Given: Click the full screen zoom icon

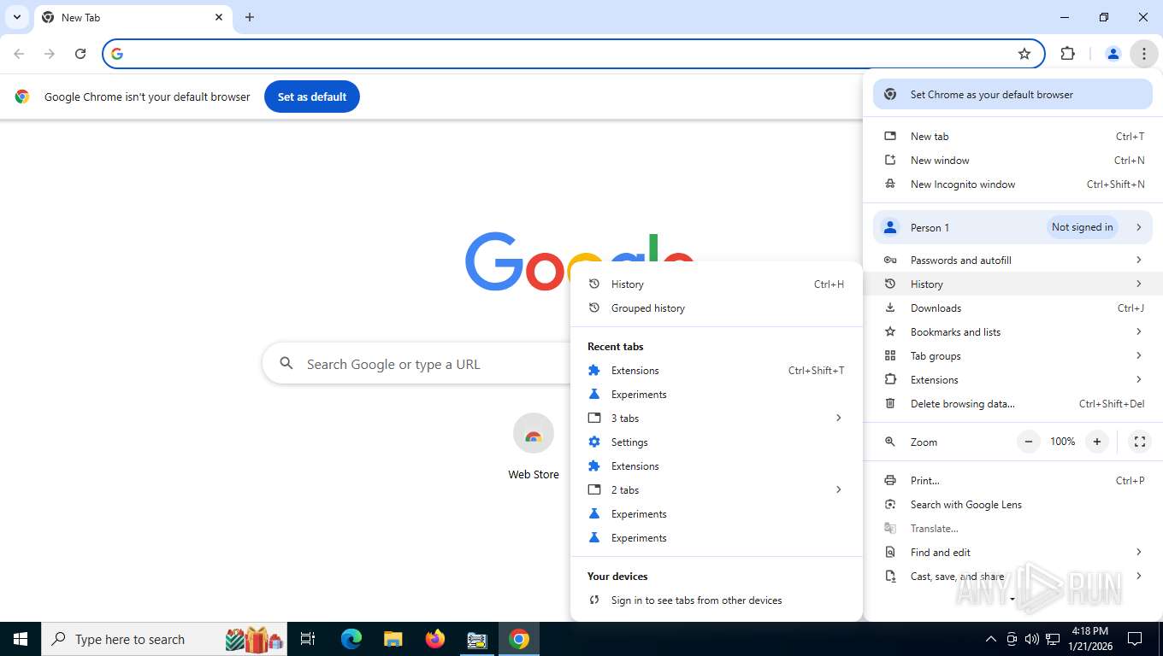Looking at the screenshot, I should 1139,442.
